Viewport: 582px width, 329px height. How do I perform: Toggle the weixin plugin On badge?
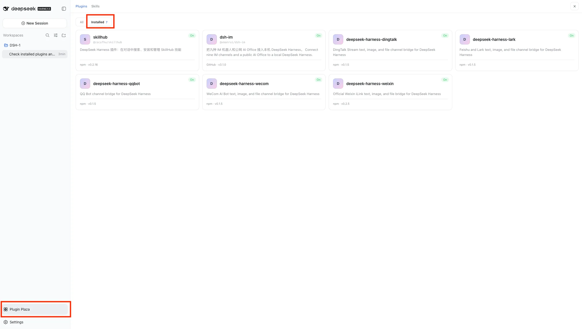(x=445, y=80)
